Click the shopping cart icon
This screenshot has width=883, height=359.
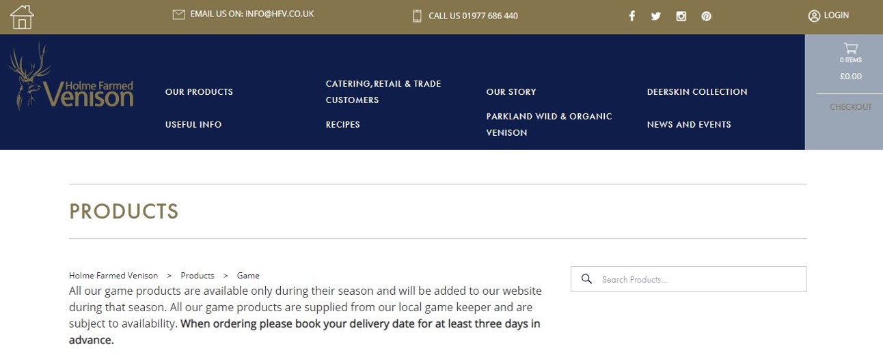(851, 48)
